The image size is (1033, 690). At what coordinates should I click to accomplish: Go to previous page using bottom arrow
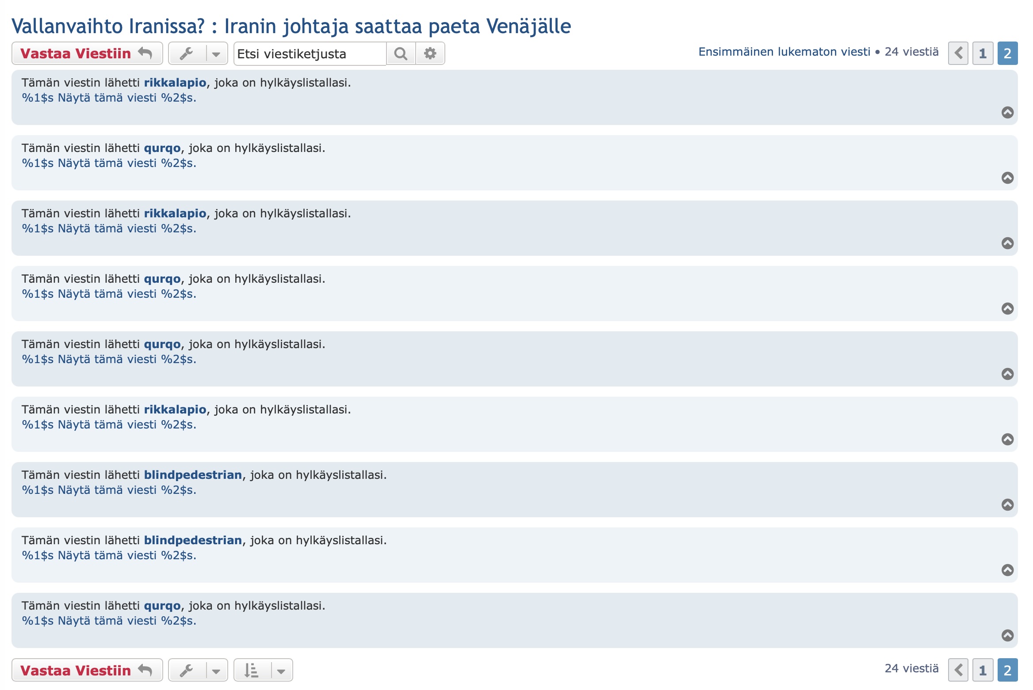[x=958, y=670]
